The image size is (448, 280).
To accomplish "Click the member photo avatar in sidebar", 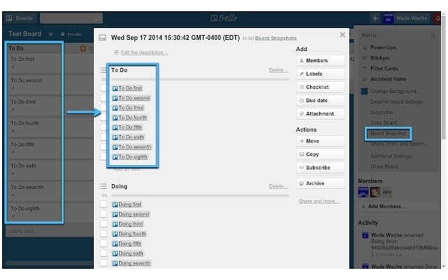I will click(x=375, y=192).
